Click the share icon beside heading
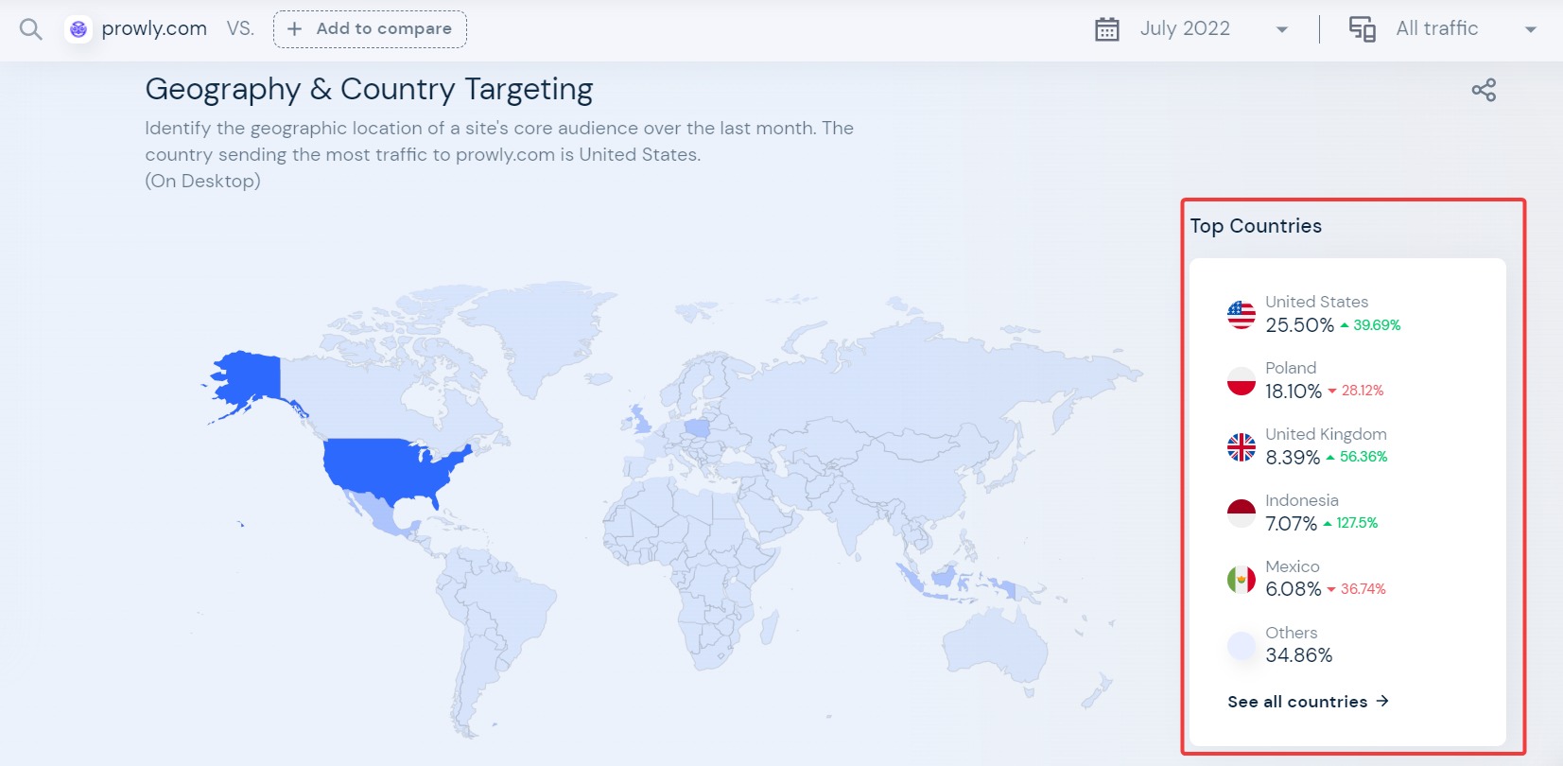This screenshot has height=766, width=1563. pos(1484,90)
